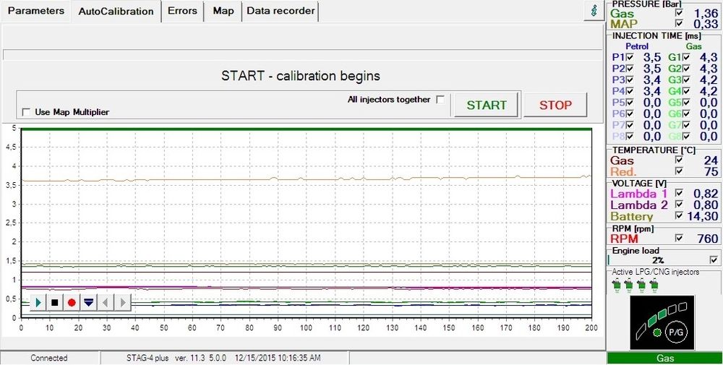Toggle RPM display checkbox
Viewport: 723px width, 365px height.
pyautogui.click(x=679, y=239)
